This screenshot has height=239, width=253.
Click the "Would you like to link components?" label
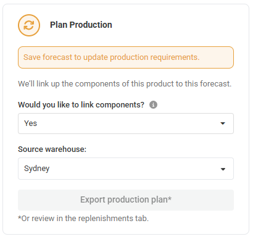pyautogui.click(x=81, y=105)
